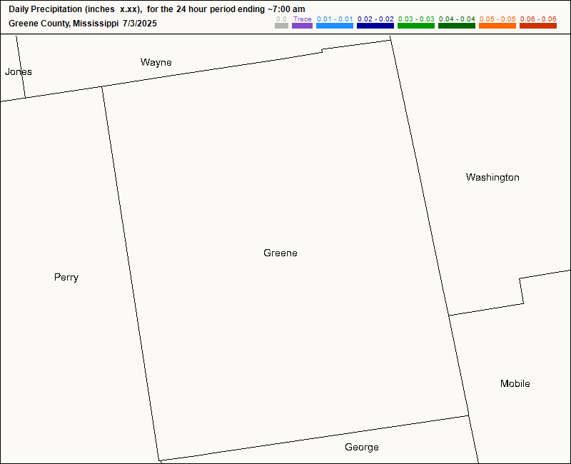571x464 pixels.
Task: Click the Perry county label
Action: (66, 278)
